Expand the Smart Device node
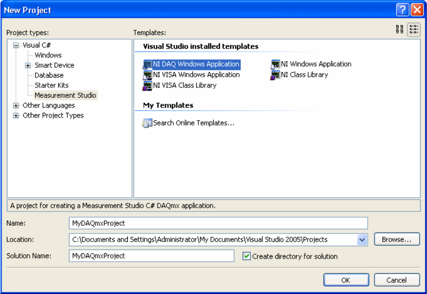The height and width of the screenshot is (294, 427). point(28,66)
